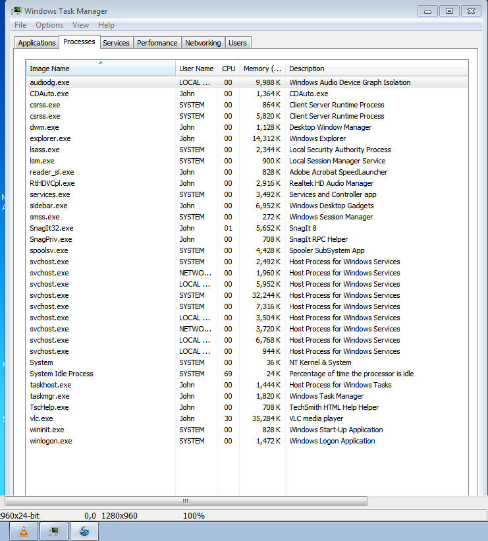The image size is (488, 541).
Task: Select the services.exe process
Action: (x=247, y=194)
